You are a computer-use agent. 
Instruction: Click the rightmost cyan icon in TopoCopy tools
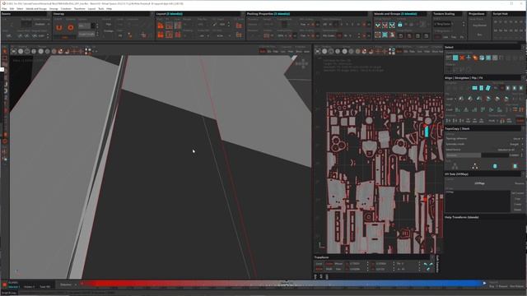coord(515,166)
